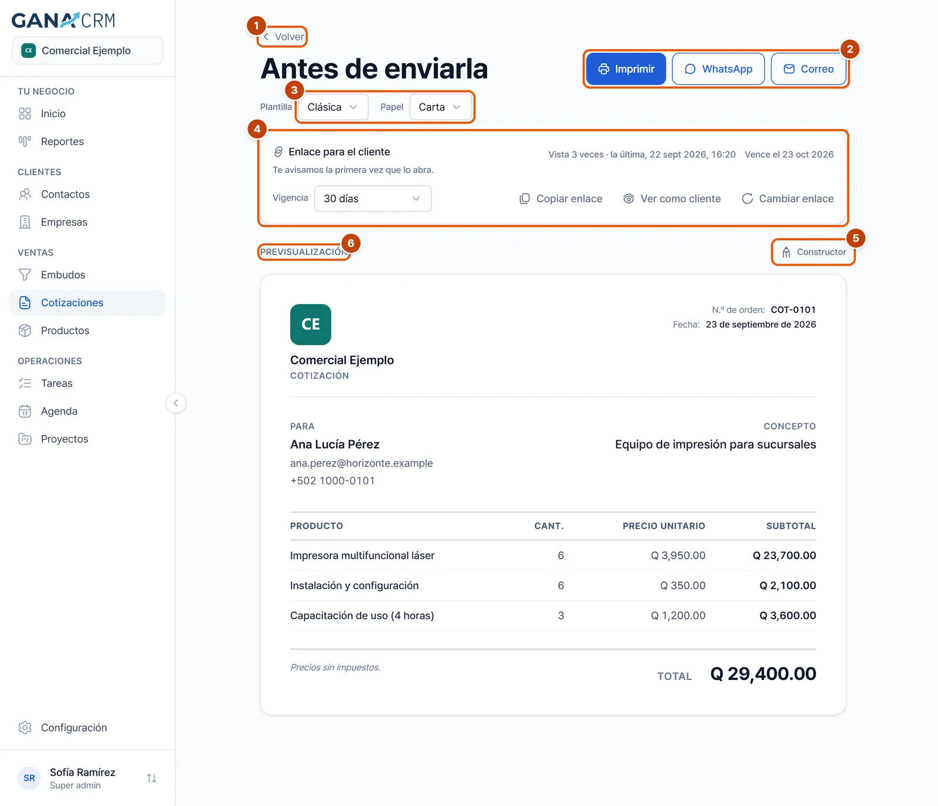
Task: Send via the WhatsApp button
Action: (718, 69)
